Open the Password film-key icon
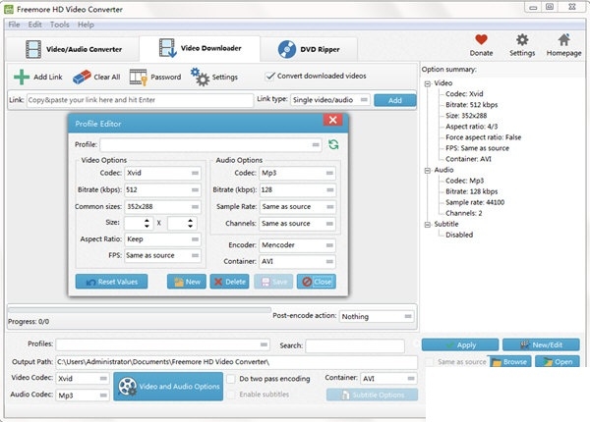The width and height of the screenshot is (590, 422). click(x=138, y=78)
